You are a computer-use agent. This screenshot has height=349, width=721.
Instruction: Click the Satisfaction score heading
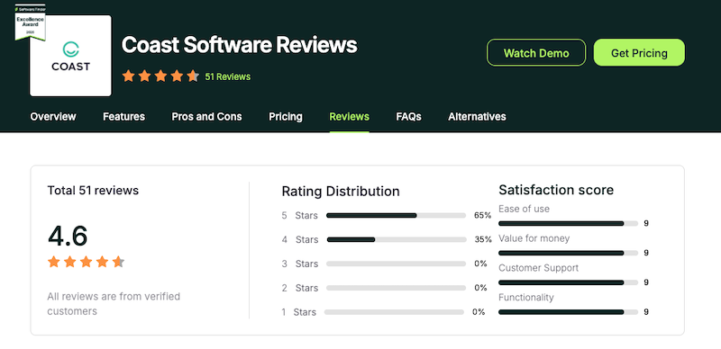[x=556, y=190]
